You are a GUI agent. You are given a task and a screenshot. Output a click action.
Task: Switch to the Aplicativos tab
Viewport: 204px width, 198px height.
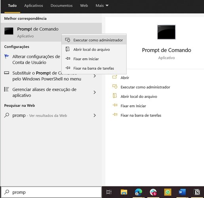tap(34, 6)
